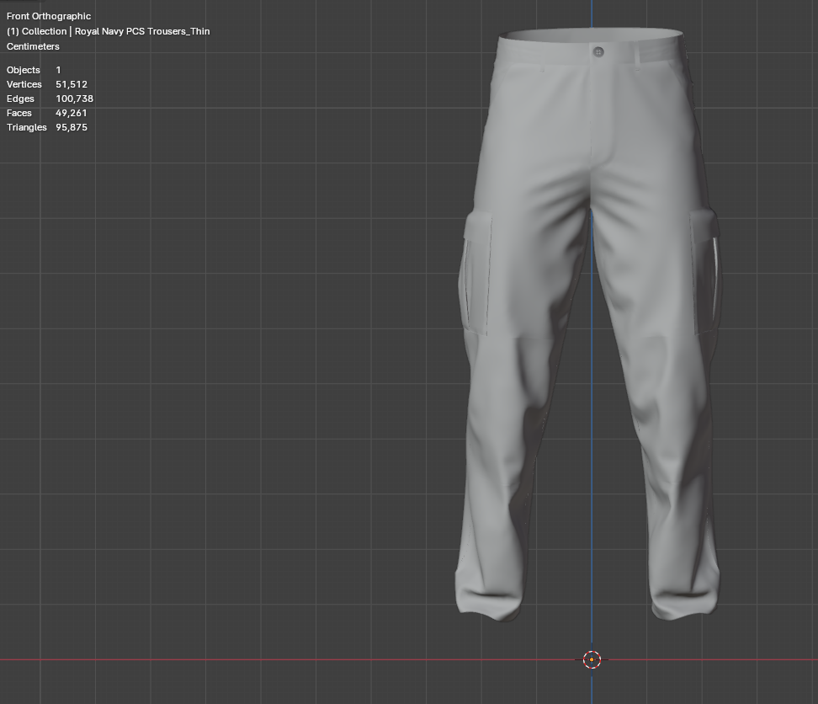Image resolution: width=818 pixels, height=704 pixels.
Task: Click the Vertices count '51,512'
Action: click(72, 84)
